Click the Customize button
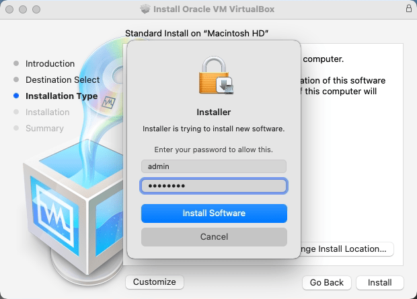Viewport: 417px width, 299px height. click(x=154, y=282)
